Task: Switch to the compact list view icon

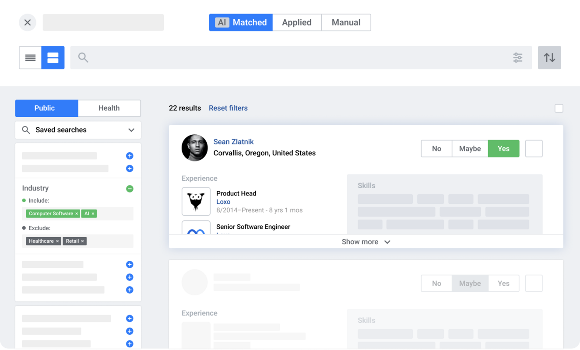Action: pos(30,57)
